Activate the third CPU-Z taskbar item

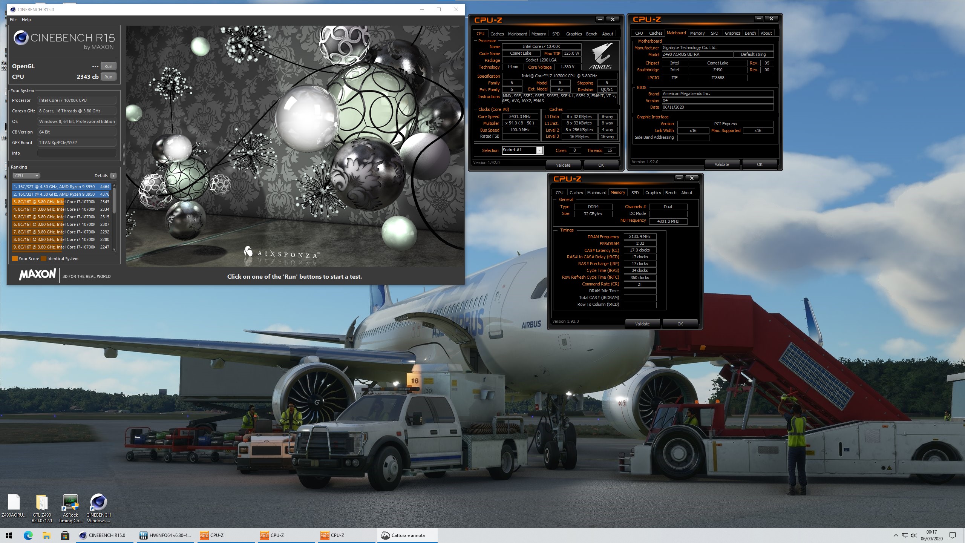point(346,535)
